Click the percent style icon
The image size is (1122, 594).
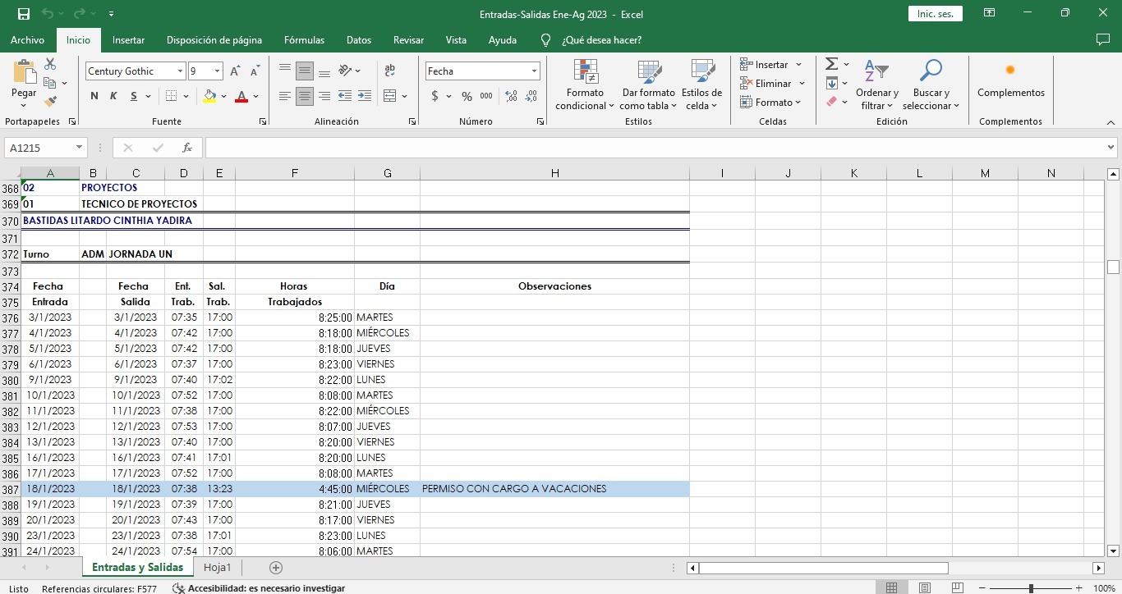pos(467,96)
